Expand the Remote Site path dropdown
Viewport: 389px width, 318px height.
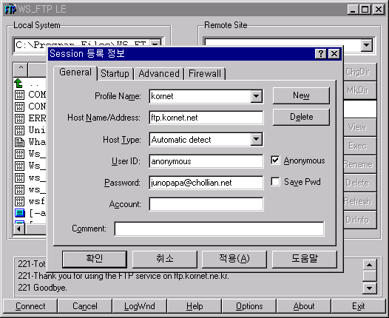(366, 45)
